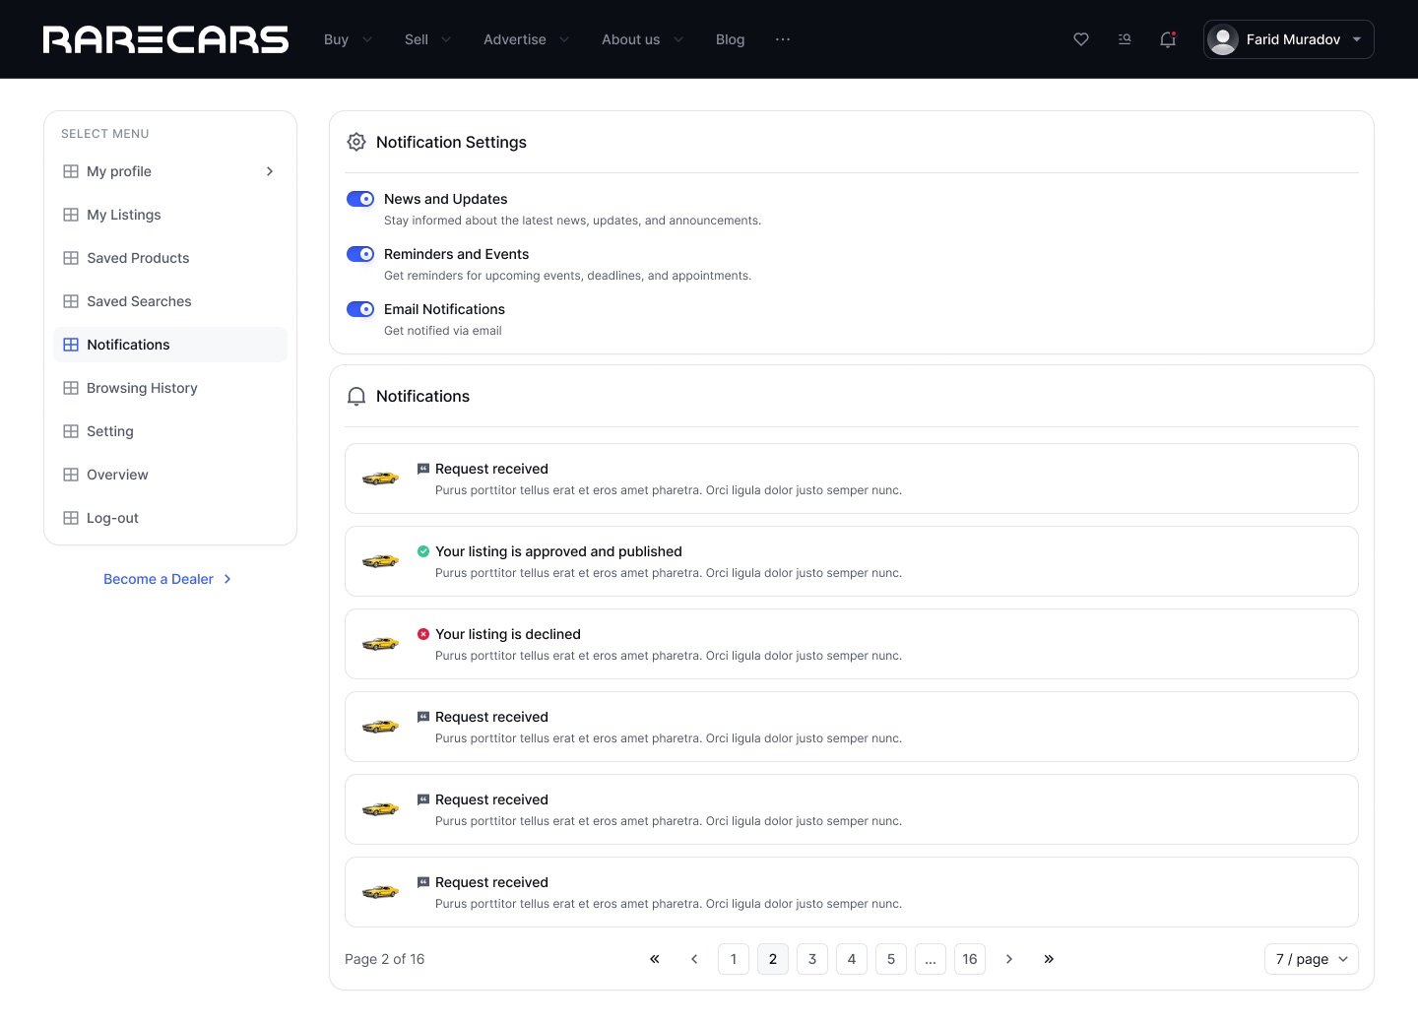Select Setting in sidebar menu
The width and height of the screenshot is (1418, 1022).
170,431
